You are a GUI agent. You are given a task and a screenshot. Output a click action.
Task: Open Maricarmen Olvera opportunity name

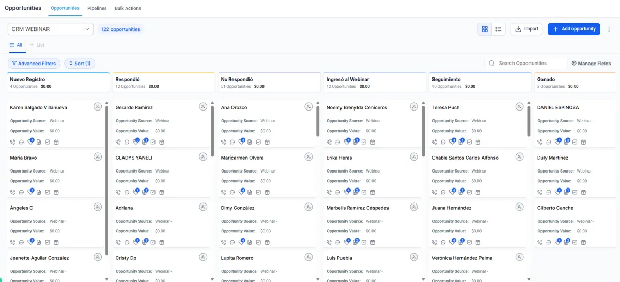(x=242, y=158)
